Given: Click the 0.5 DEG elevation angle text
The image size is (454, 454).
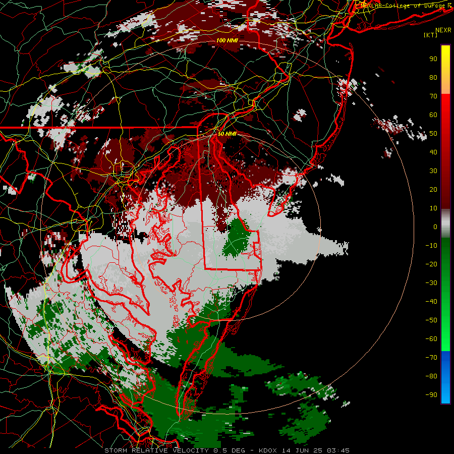Looking at the screenshot, I should tap(230, 450).
